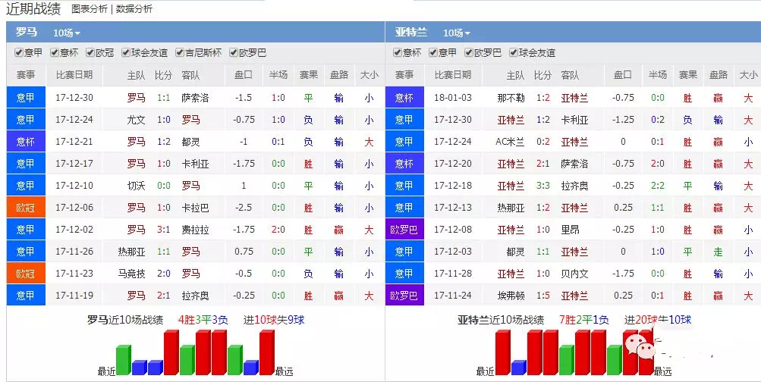Click the 3:3 score against 拉齐奥
Viewport: 761px width, 382px height.
click(x=542, y=185)
